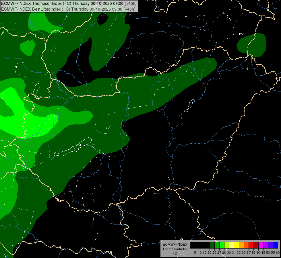Select the pale yellow 30–31 legend swatch
Image resolution: width=281 pixels, height=258 pixels.
pyautogui.click(x=232, y=245)
